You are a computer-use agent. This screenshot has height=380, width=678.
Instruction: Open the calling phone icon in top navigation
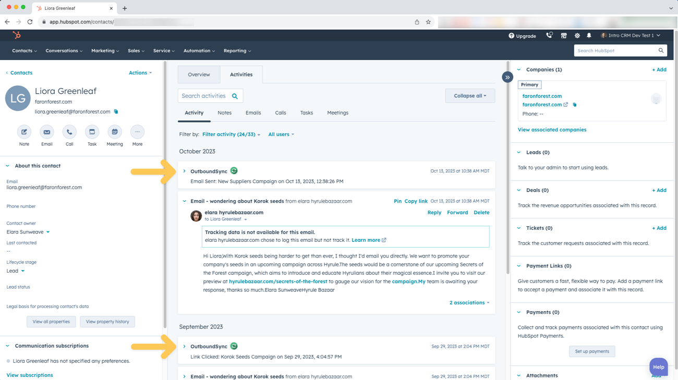pos(549,35)
